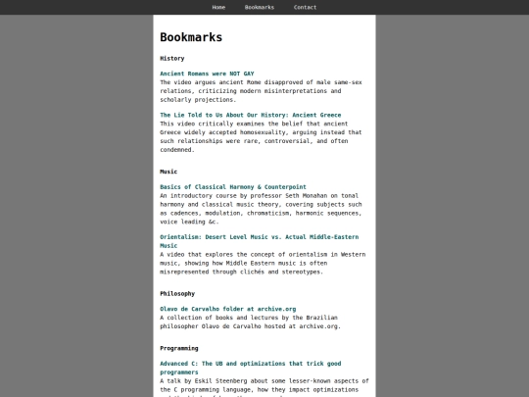Click the Philosophy section heading
Viewport: 529px width, 397px height.
[x=177, y=293]
